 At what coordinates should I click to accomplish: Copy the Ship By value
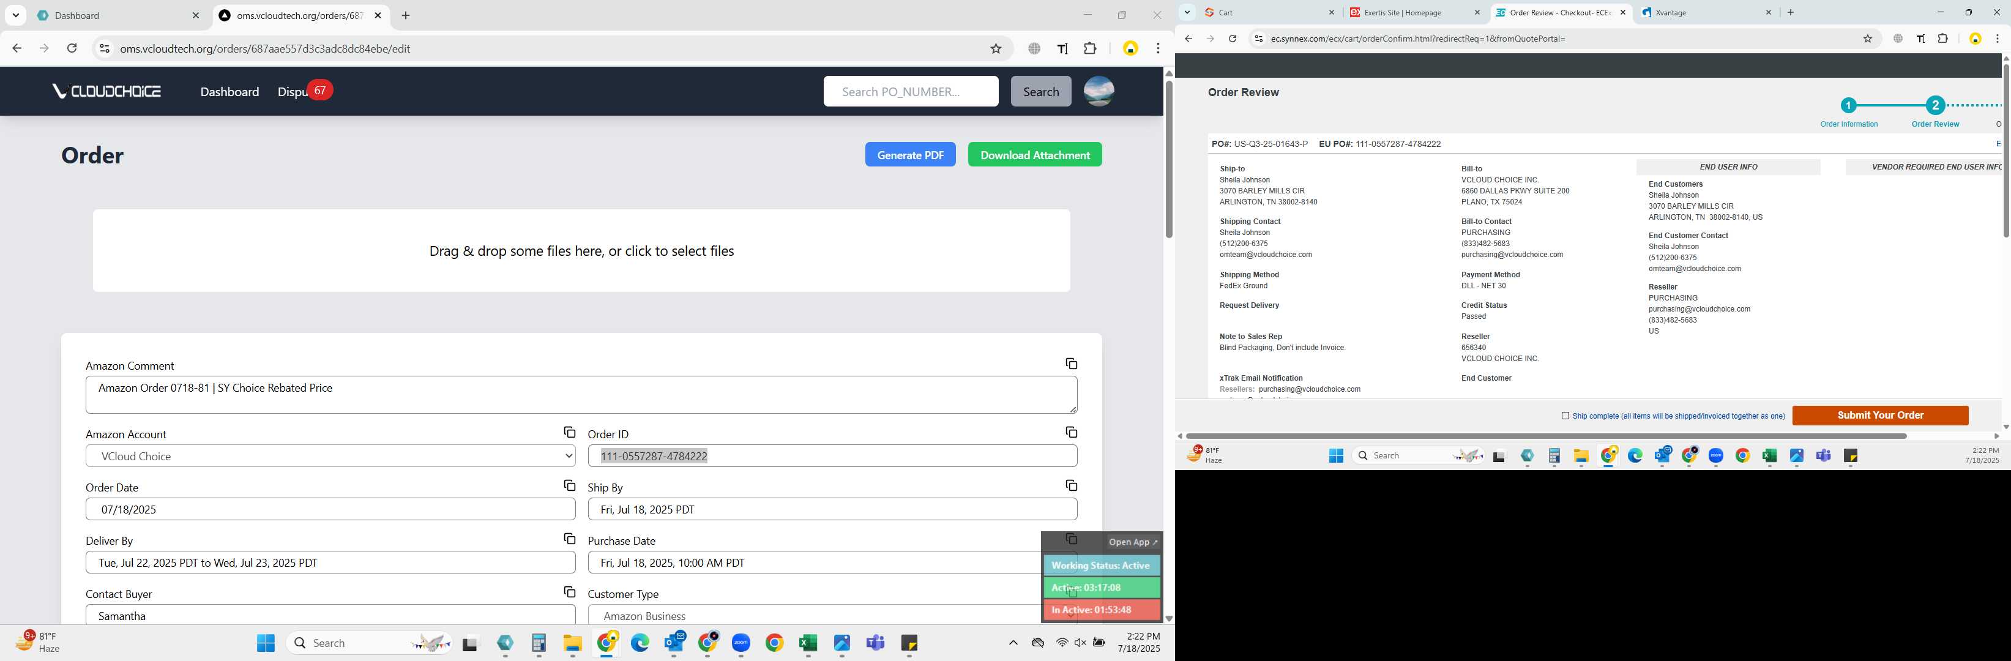point(1071,485)
